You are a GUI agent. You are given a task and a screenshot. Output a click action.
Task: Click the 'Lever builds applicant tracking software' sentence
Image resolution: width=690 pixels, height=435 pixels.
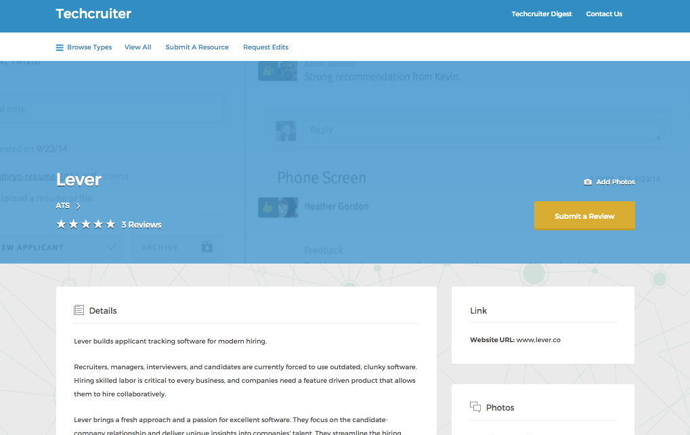pos(171,341)
